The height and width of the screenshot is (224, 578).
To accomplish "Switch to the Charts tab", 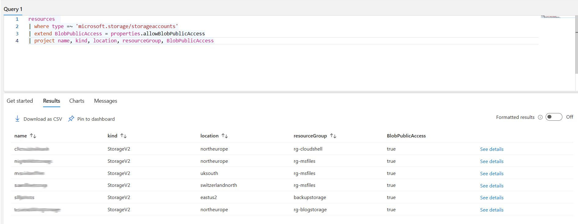I will 77,101.
